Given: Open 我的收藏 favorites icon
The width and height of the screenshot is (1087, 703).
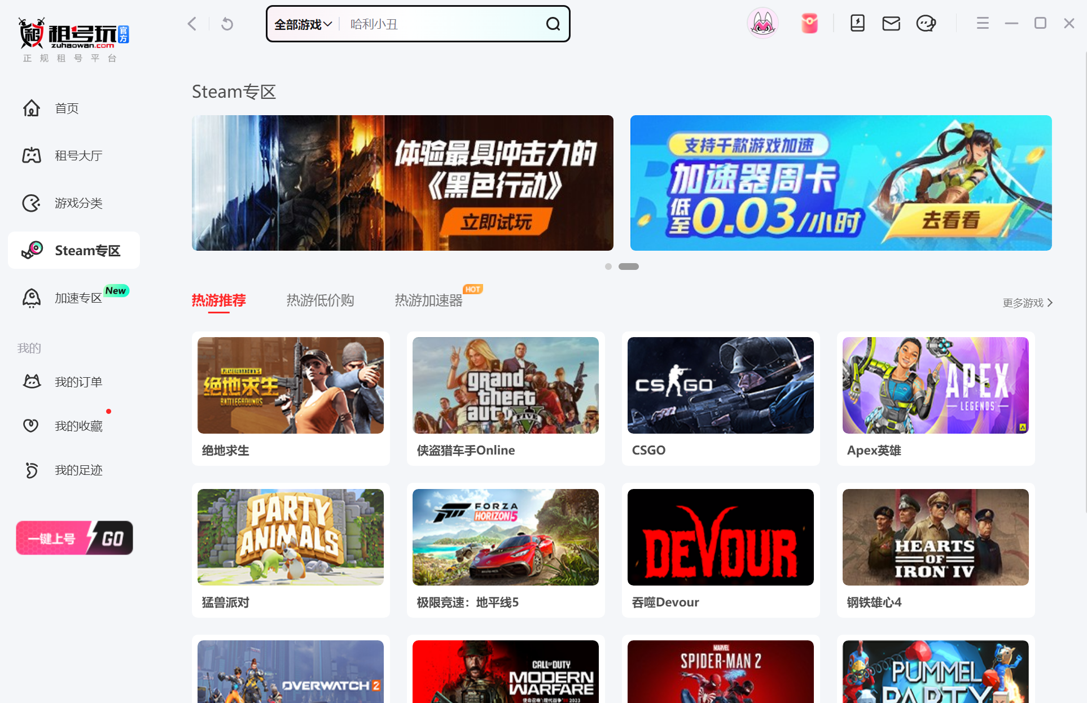Looking at the screenshot, I should [32, 425].
